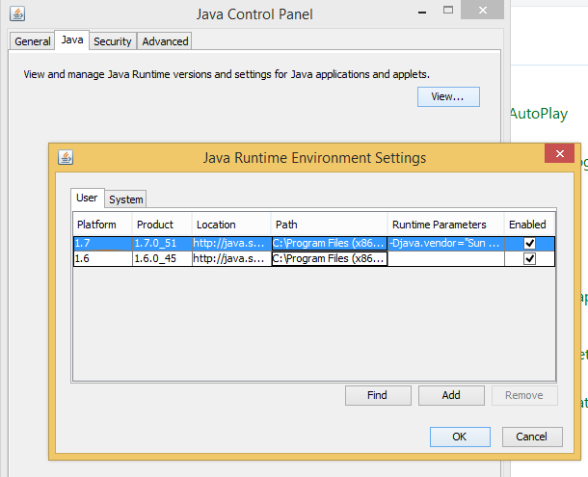
Task: Select the 1.6.0_45 product cell
Action: click(x=160, y=259)
